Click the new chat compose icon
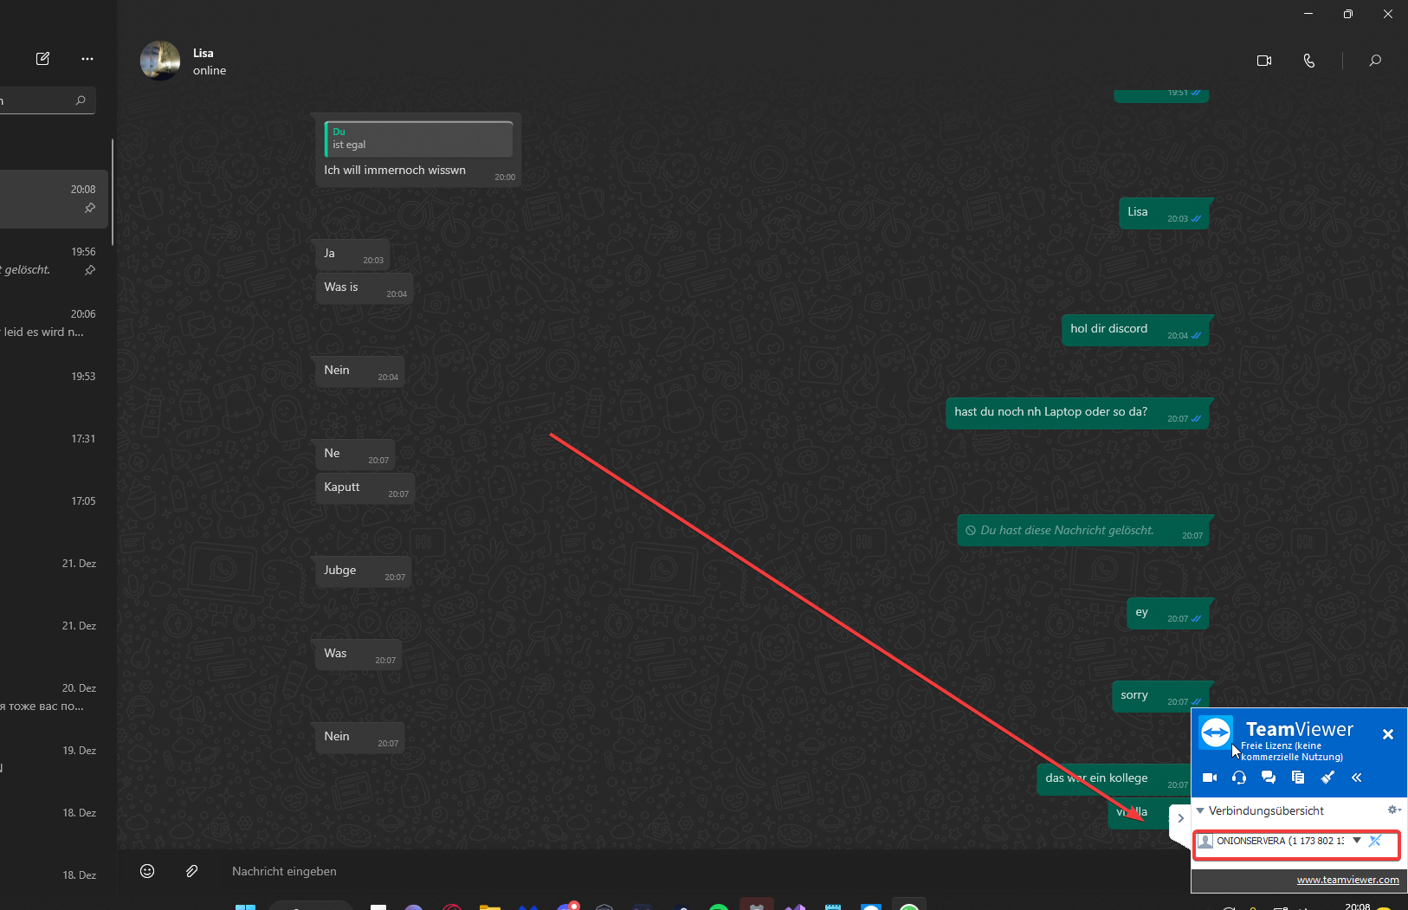This screenshot has width=1408, height=910. [x=42, y=59]
